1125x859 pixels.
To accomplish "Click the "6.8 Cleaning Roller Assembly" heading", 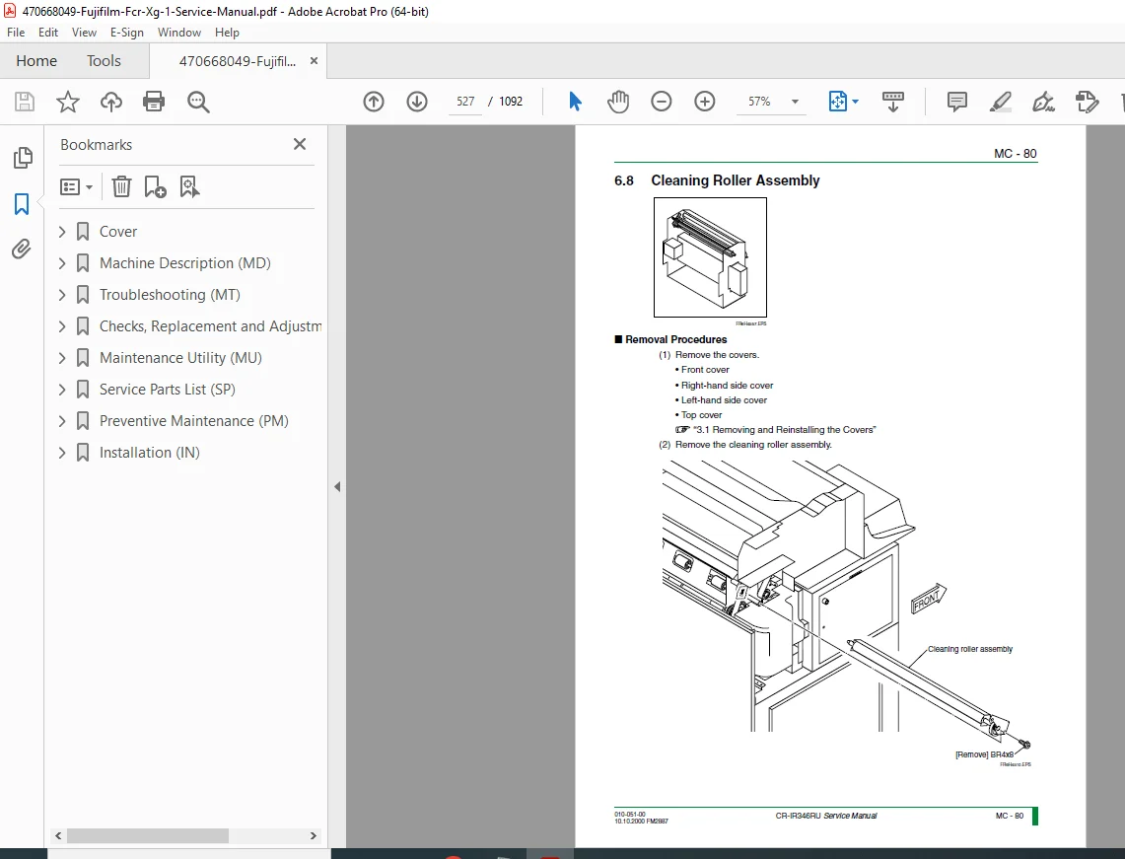I will tap(717, 180).
